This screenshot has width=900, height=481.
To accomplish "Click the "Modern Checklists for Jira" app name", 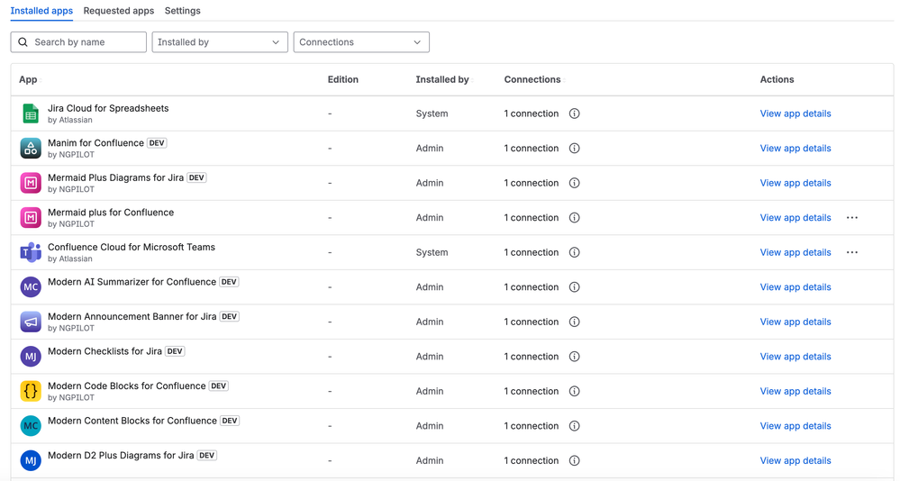I will pos(105,351).
